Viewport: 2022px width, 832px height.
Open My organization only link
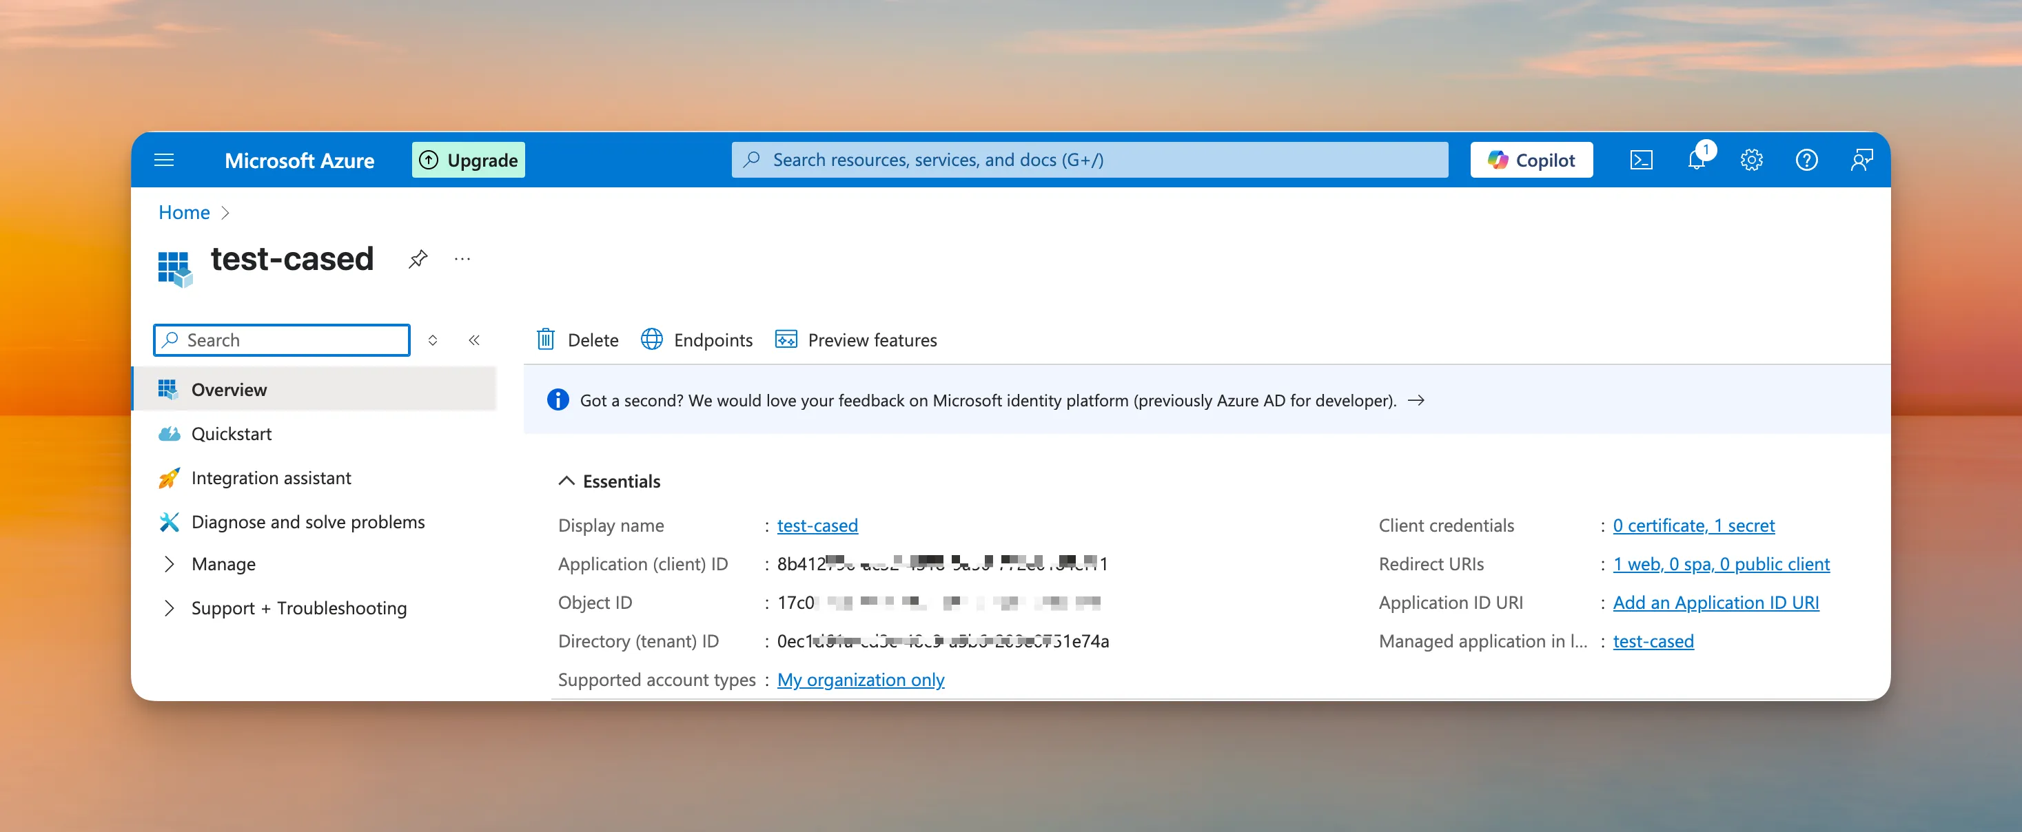tap(860, 680)
